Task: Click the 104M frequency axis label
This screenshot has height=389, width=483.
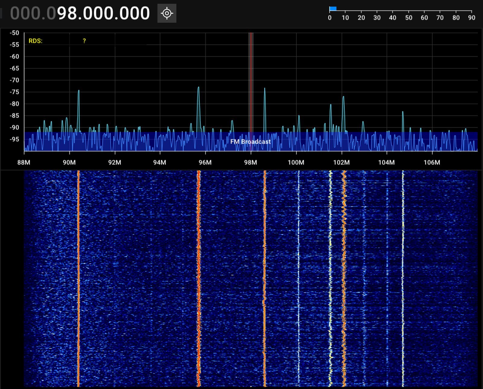Action: 386,163
